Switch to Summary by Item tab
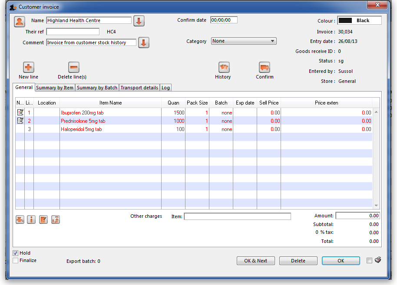397x285 pixels. point(55,88)
